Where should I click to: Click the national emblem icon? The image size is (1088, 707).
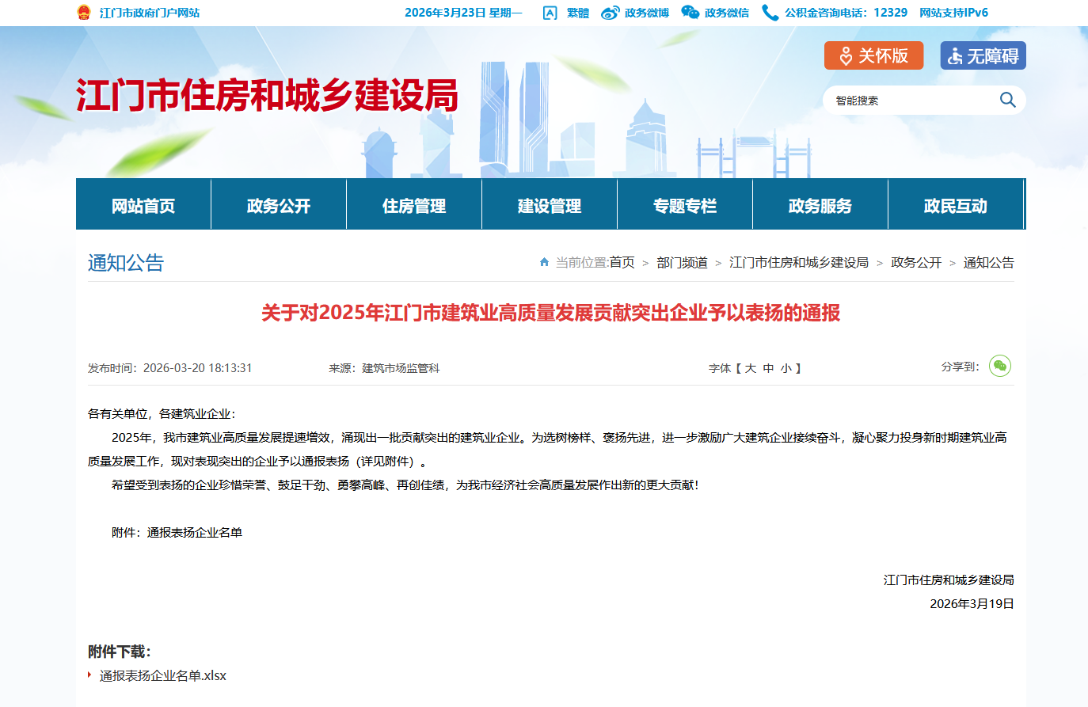84,13
